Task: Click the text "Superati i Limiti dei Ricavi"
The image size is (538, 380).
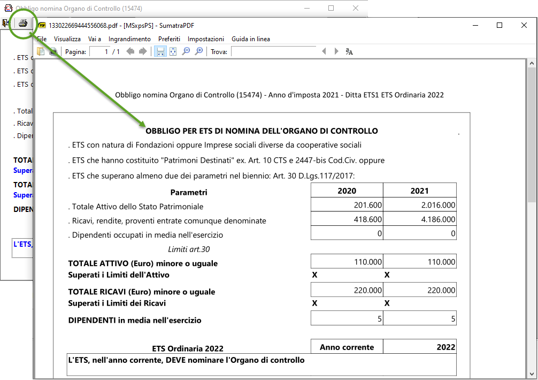Action: click(x=117, y=303)
